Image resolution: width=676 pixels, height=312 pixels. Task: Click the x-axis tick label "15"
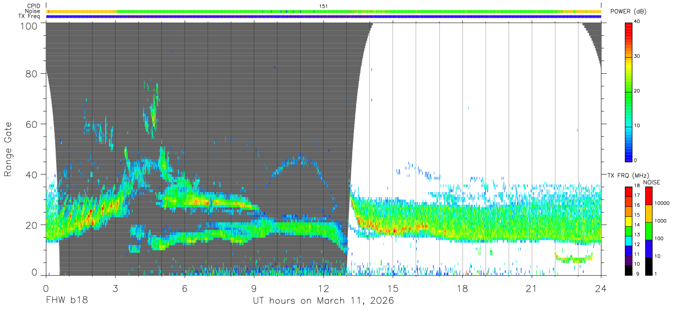392,288
